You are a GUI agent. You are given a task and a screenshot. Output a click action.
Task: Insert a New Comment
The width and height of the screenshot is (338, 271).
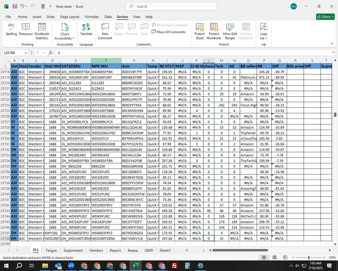pyautogui.click(x=105, y=31)
